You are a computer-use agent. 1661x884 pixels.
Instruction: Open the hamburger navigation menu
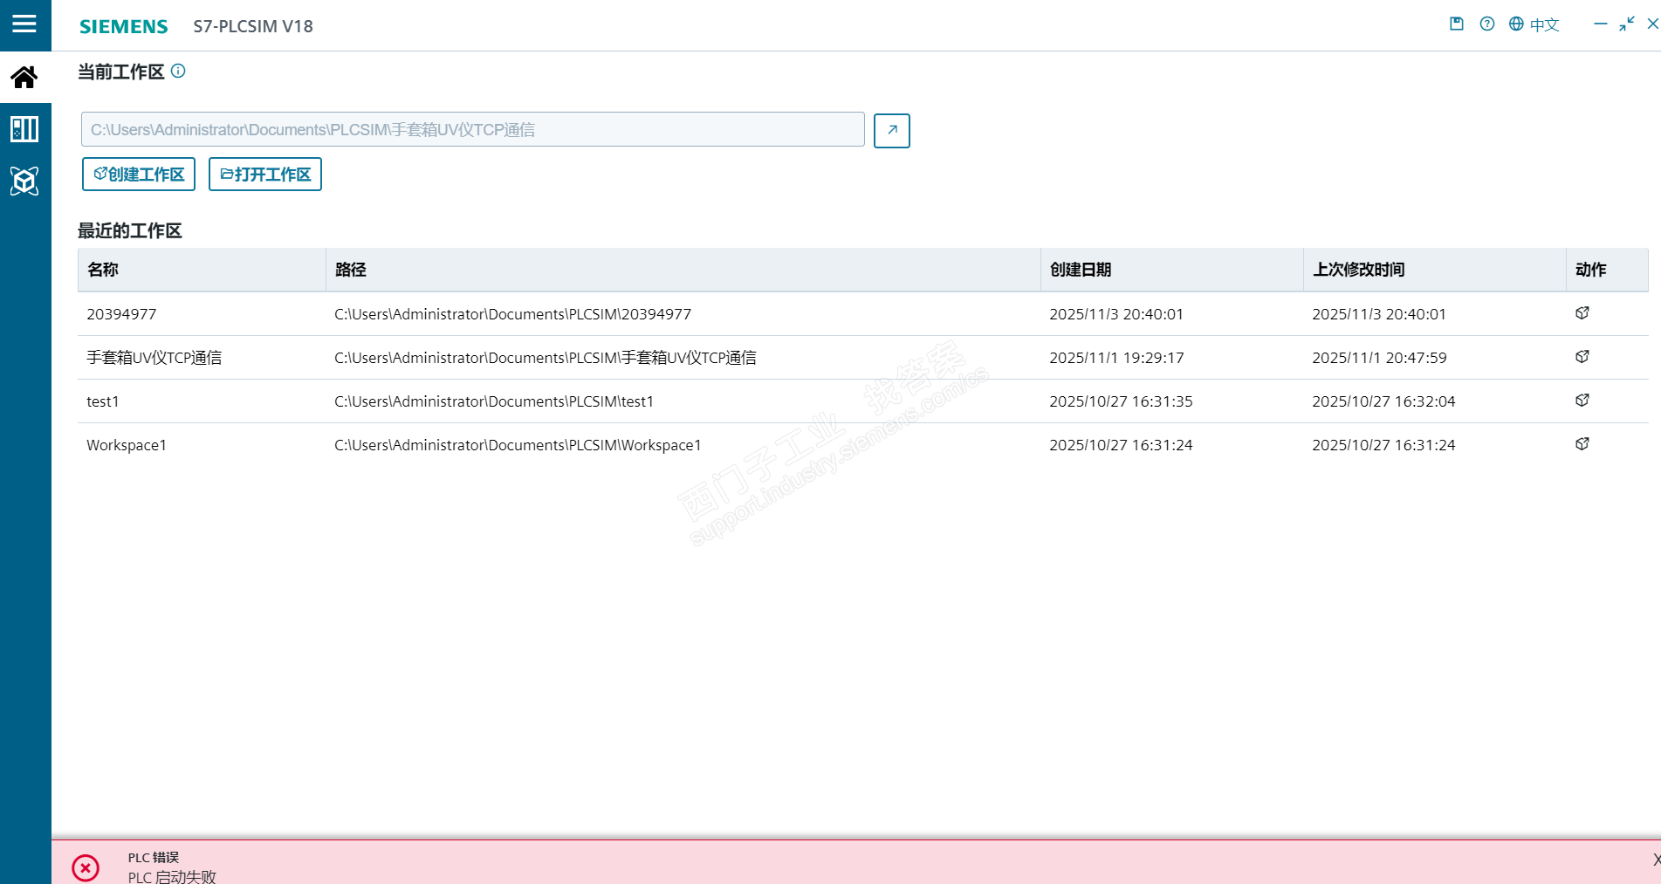24,24
